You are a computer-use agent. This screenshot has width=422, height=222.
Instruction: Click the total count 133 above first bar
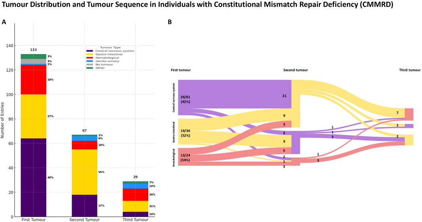pyautogui.click(x=34, y=50)
